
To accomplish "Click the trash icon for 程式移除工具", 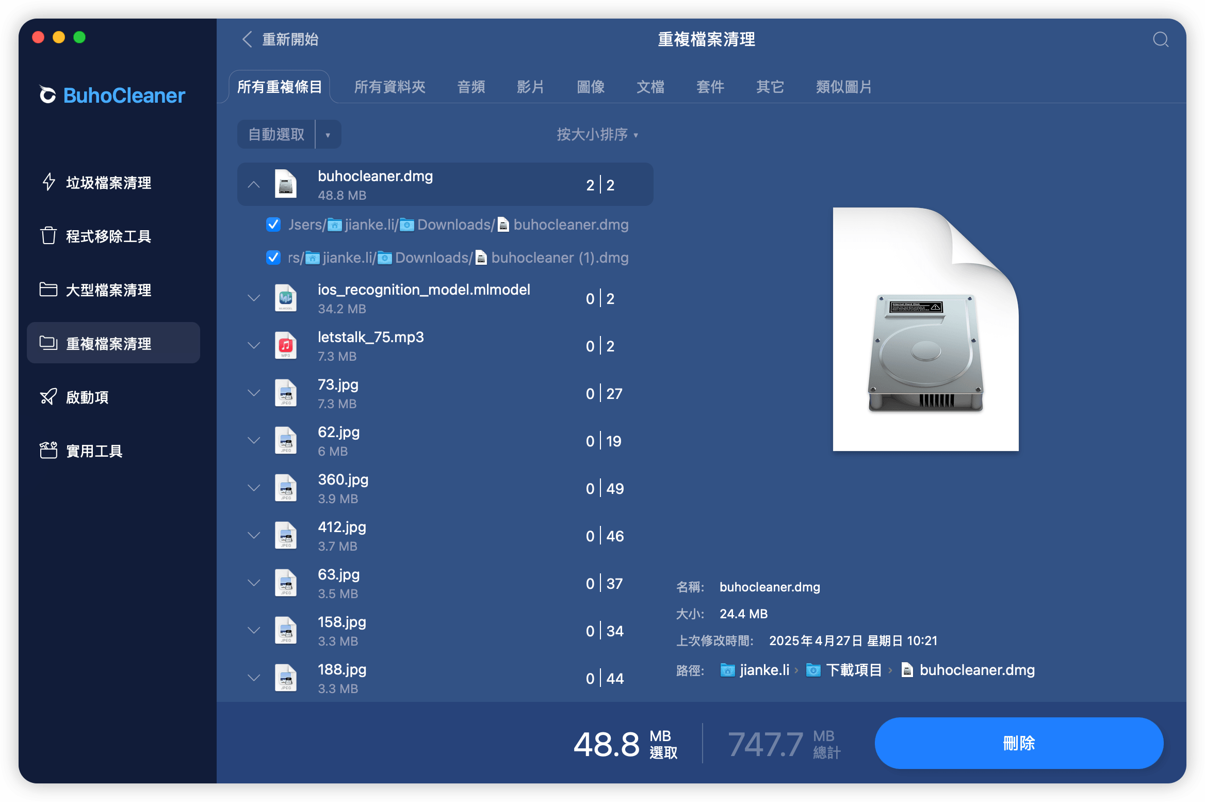I will click(x=48, y=236).
